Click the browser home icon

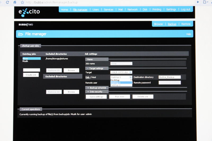click(x=15, y=2)
